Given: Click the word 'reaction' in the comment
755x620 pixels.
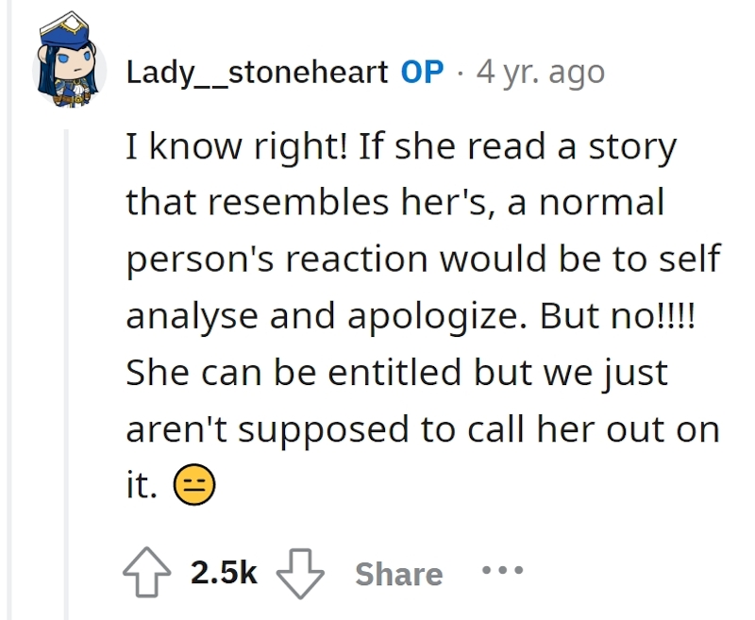Looking at the screenshot, I should coord(357,259).
